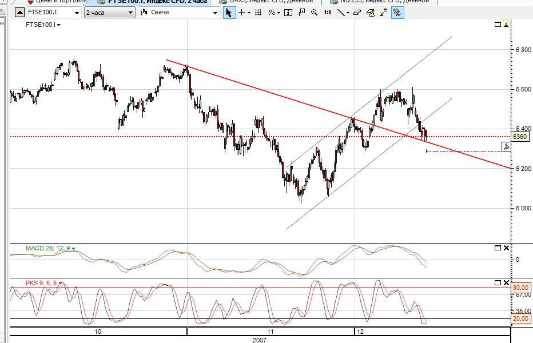Click the 20,00 level label in PKS pane
Viewport: 533px width, 343px height.
[520, 318]
